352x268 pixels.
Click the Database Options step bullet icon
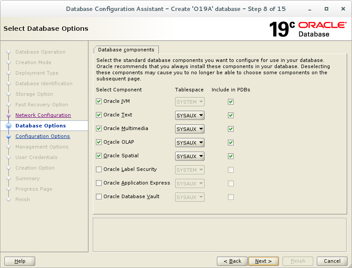pos(8,126)
